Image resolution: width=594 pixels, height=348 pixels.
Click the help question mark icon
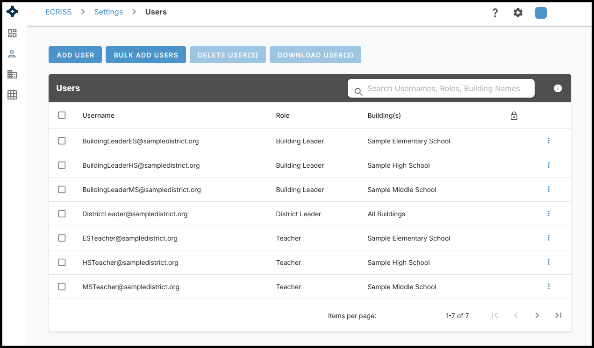(495, 13)
